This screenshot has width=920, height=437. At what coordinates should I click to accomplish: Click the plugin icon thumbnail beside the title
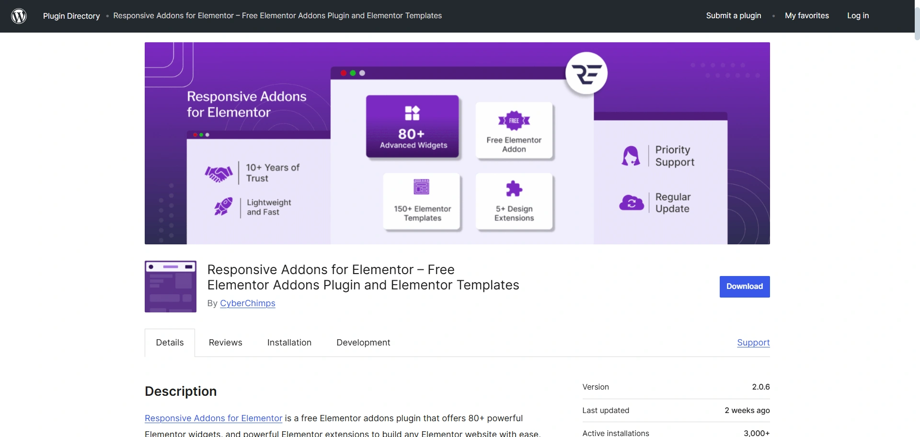click(x=171, y=287)
